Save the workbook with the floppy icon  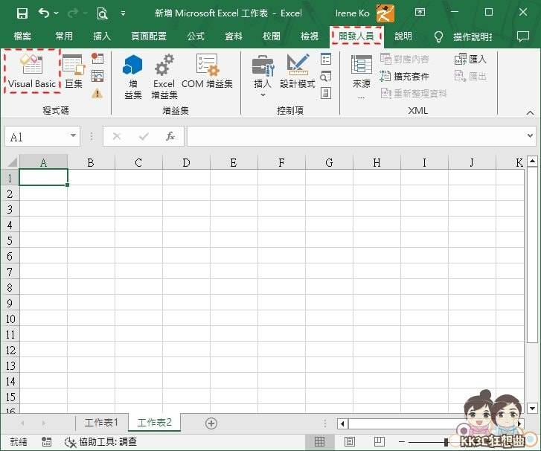22,13
